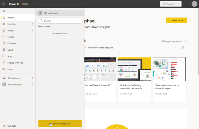Select My workspace in the flyout panel
Screen dimensions: 199x129
point(60,13)
